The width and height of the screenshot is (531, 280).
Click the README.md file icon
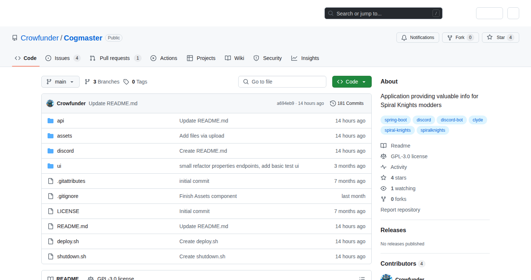point(51,226)
